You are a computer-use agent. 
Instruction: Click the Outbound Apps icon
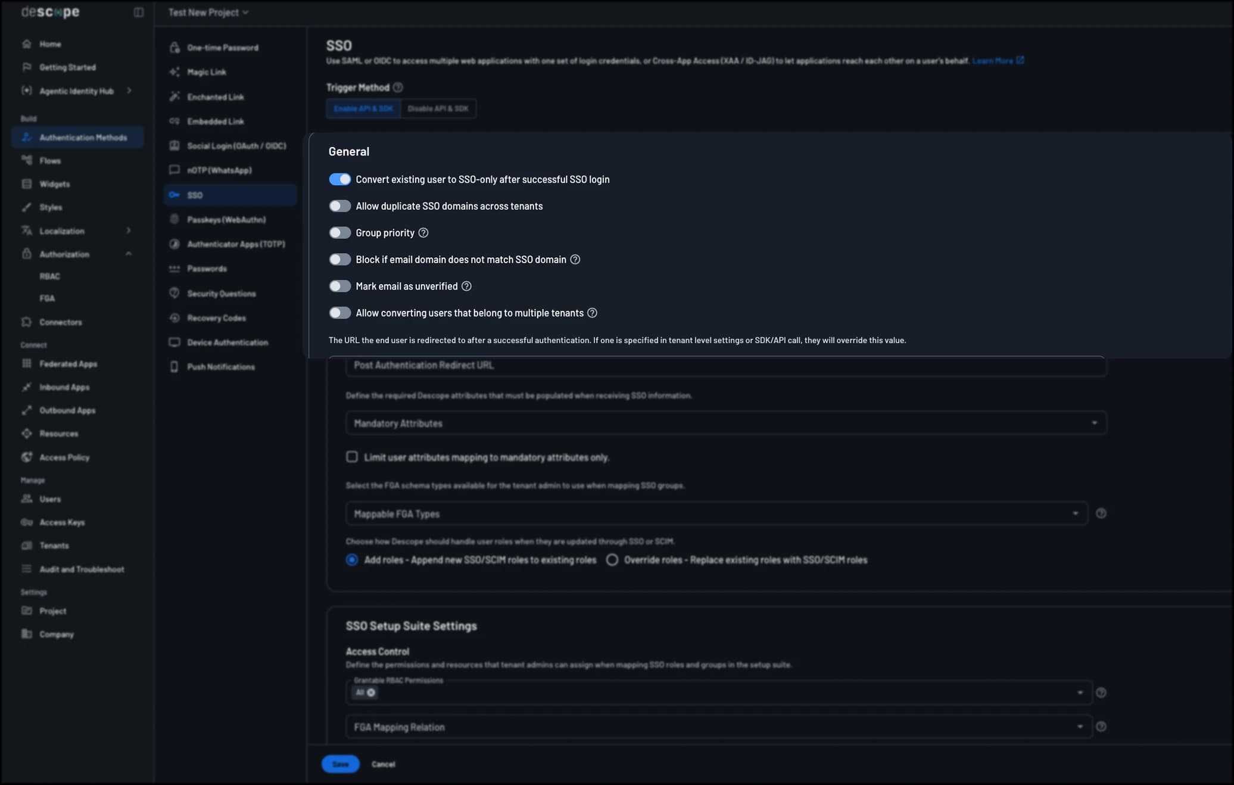coord(26,410)
